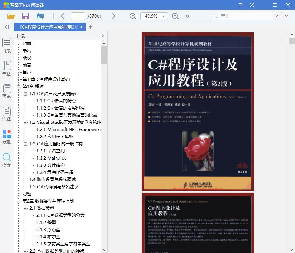Screen dimensions: 295x253
Task: Click the outline panel scrollbar thumb
Action: [x=104, y=55]
